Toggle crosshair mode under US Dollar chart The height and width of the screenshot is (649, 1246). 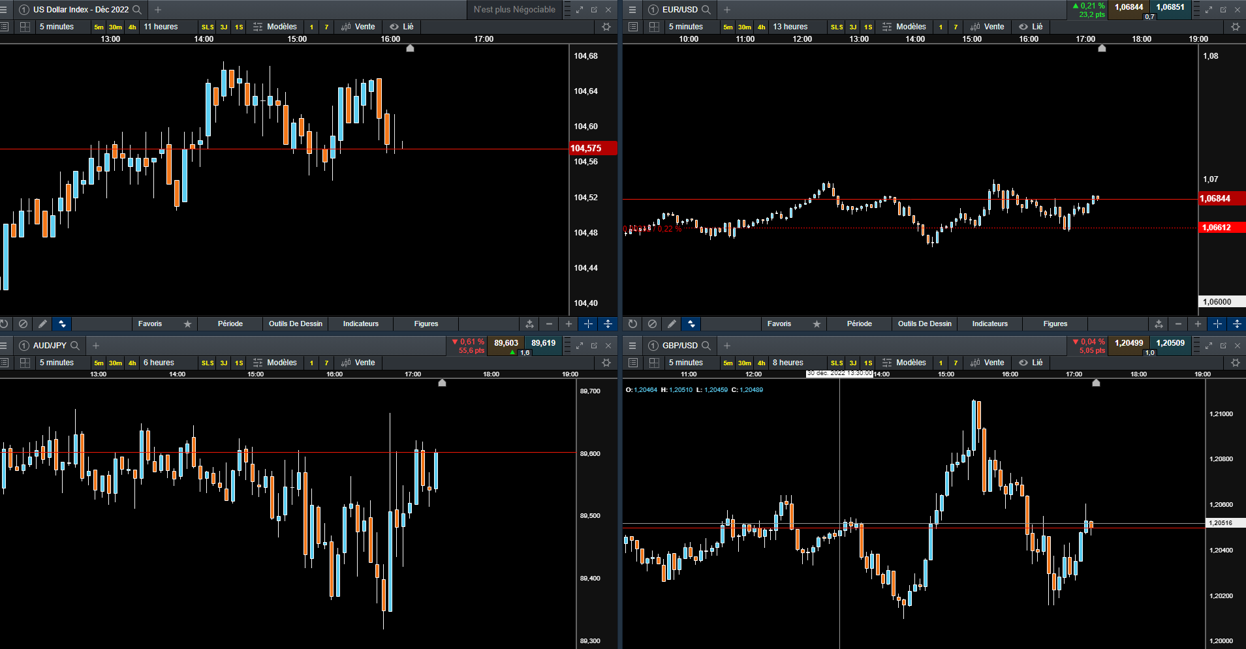point(588,324)
